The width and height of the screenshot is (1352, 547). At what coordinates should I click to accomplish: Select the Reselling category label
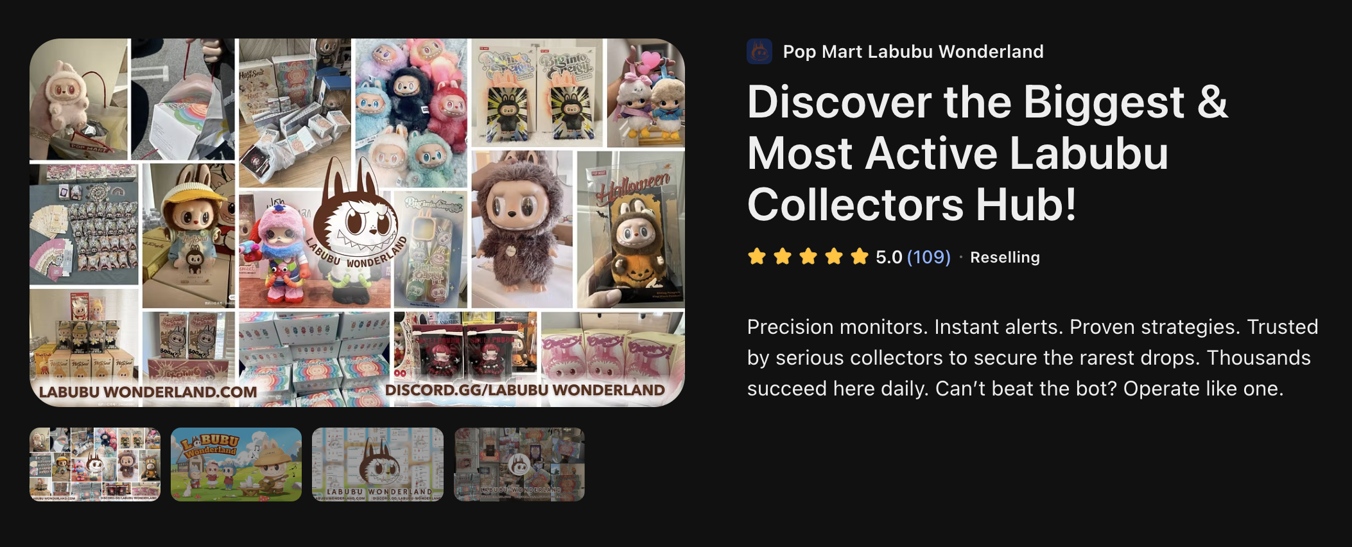point(1005,257)
